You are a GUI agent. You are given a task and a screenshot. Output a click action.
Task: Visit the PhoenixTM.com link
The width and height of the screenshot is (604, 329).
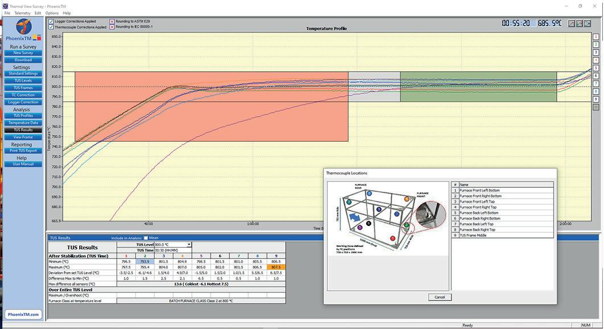pyautogui.click(x=23, y=314)
